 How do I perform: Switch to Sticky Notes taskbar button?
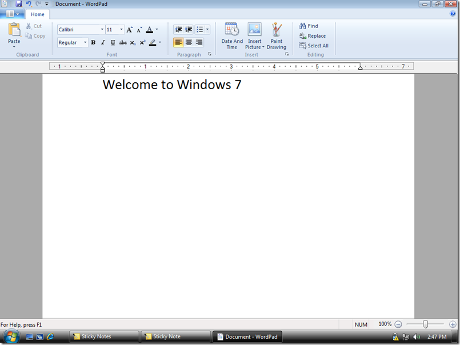[x=104, y=336]
